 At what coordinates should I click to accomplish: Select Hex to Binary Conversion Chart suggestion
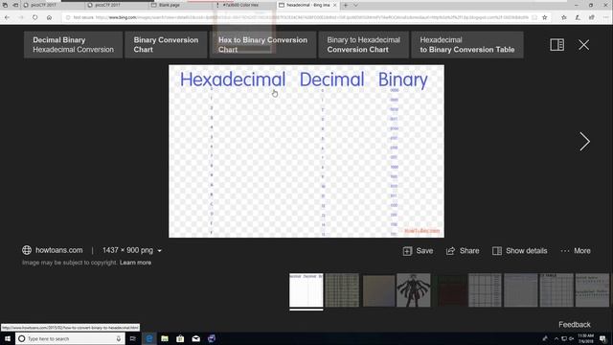pos(262,45)
